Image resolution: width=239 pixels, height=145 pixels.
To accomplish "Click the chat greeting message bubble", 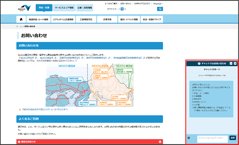I will point(211,99).
